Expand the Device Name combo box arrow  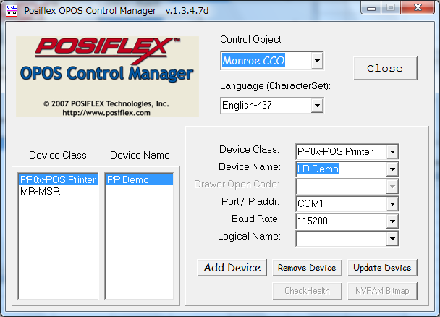click(x=392, y=169)
